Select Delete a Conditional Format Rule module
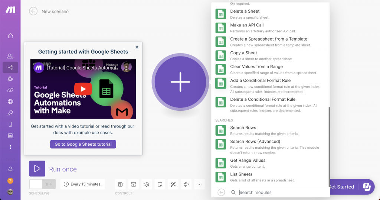 click(x=270, y=104)
